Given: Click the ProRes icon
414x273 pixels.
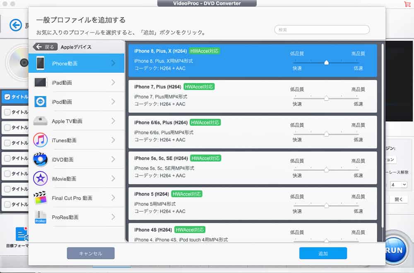Looking at the screenshot, I should (41, 217).
